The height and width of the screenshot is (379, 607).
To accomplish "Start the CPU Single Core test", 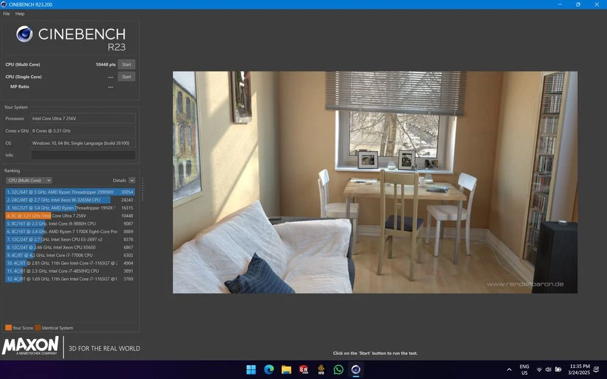I will coord(127,76).
